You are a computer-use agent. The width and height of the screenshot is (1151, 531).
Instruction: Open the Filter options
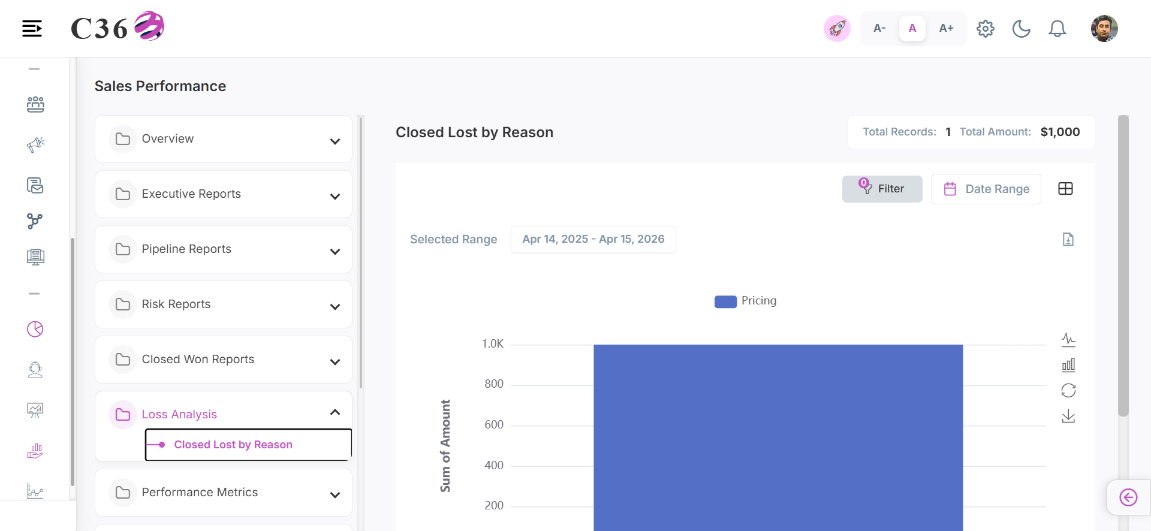tap(882, 189)
